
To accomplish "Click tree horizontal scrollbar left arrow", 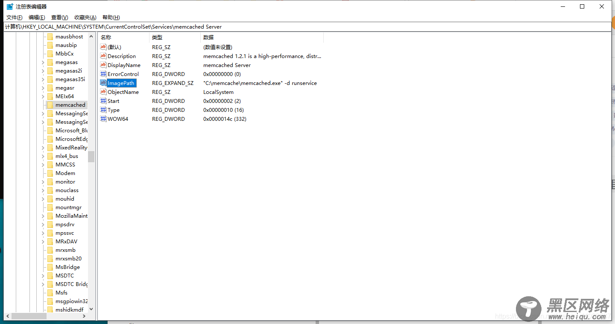I will click(x=7, y=316).
